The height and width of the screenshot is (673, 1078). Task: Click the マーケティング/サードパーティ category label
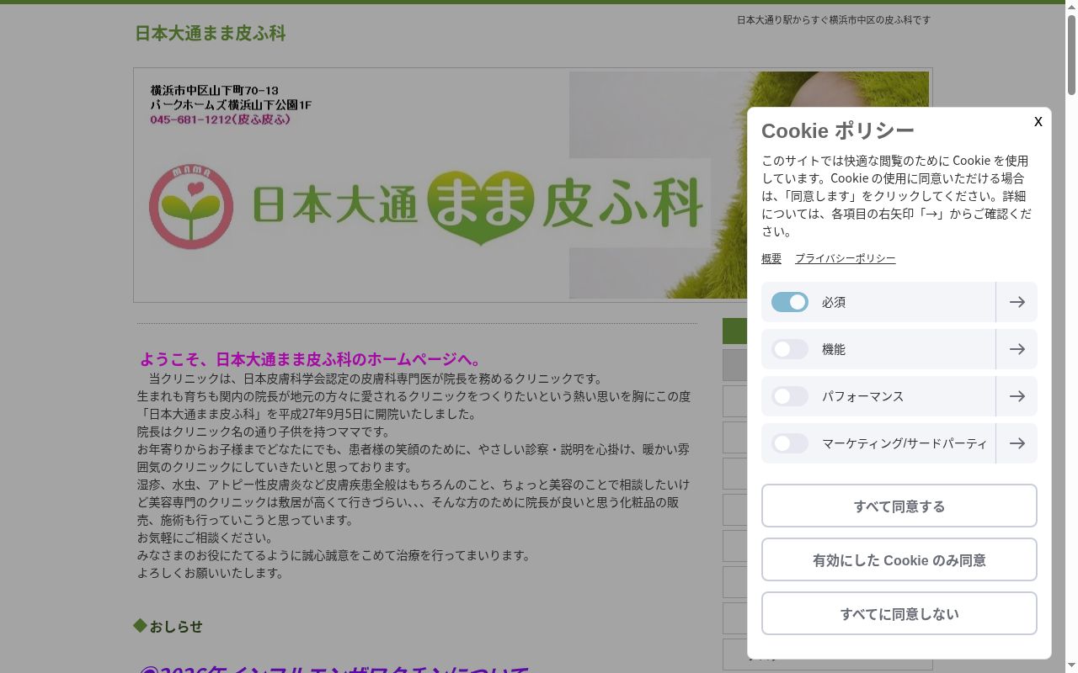(x=905, y=443)
